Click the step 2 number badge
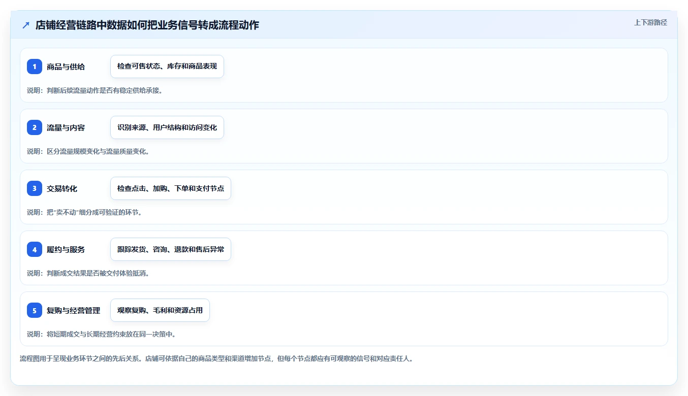This screenshot has width=688, height=396. coord(35,127)
